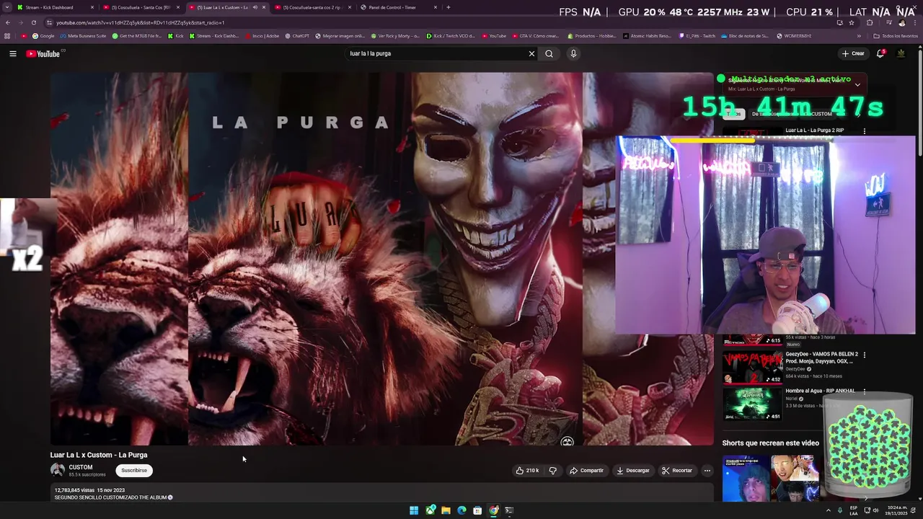
Task: Open Microsoft Edge from the taskbar
Action: 461,510
